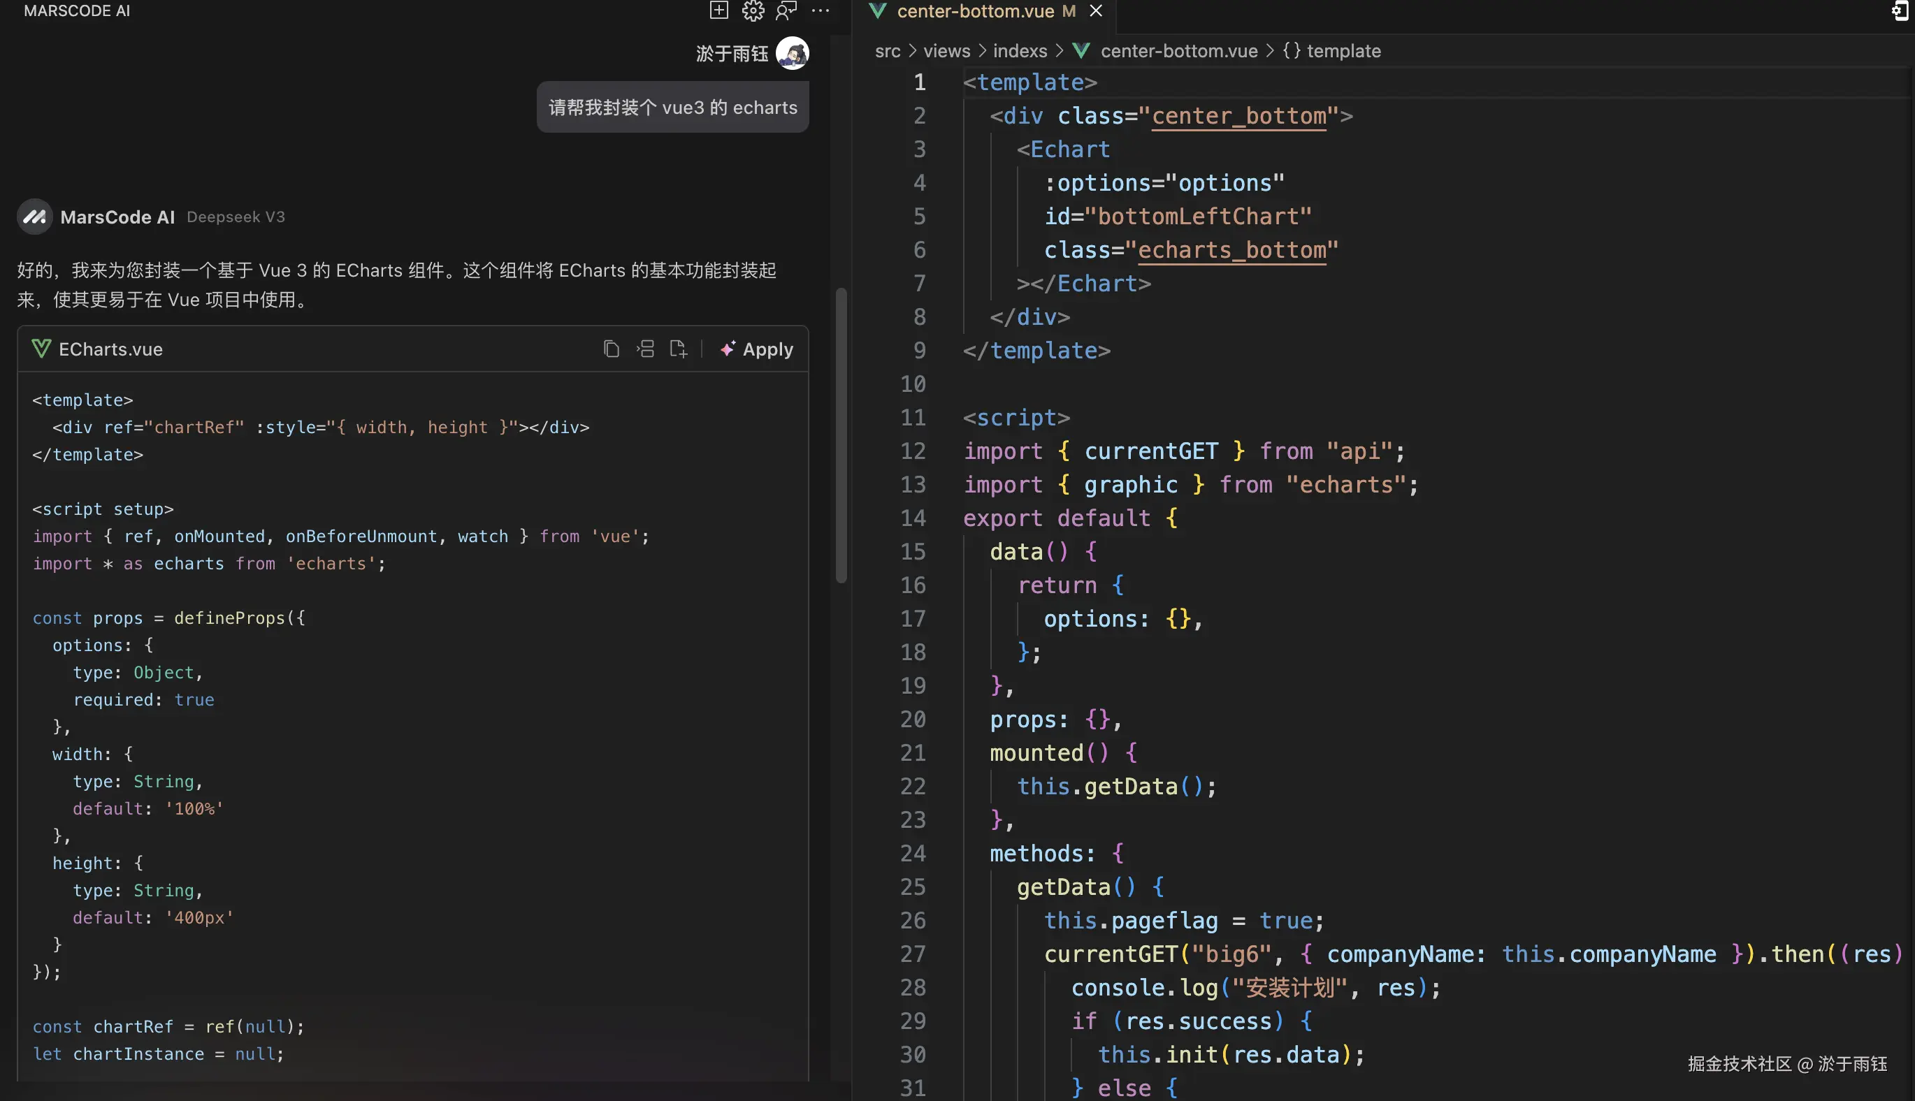Click line number 14 in gutter
Viewport: 1915px width, 1101px height.
tap(913, 518)
